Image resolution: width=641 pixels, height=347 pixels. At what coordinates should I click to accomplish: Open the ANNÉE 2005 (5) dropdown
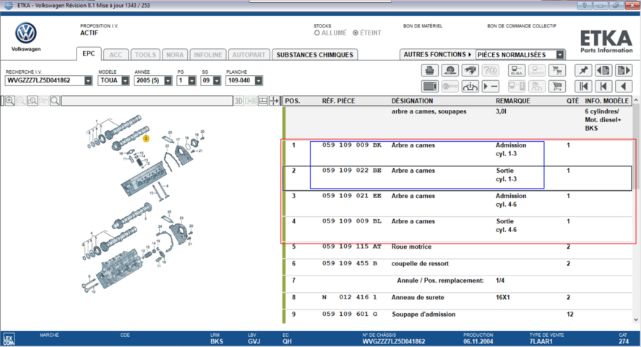[x=168, y=80]
